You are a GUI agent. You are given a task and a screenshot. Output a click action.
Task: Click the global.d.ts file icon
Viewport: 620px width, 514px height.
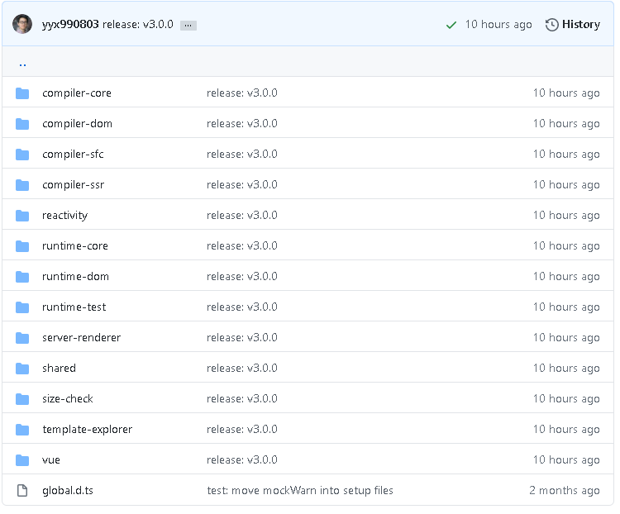22,491
